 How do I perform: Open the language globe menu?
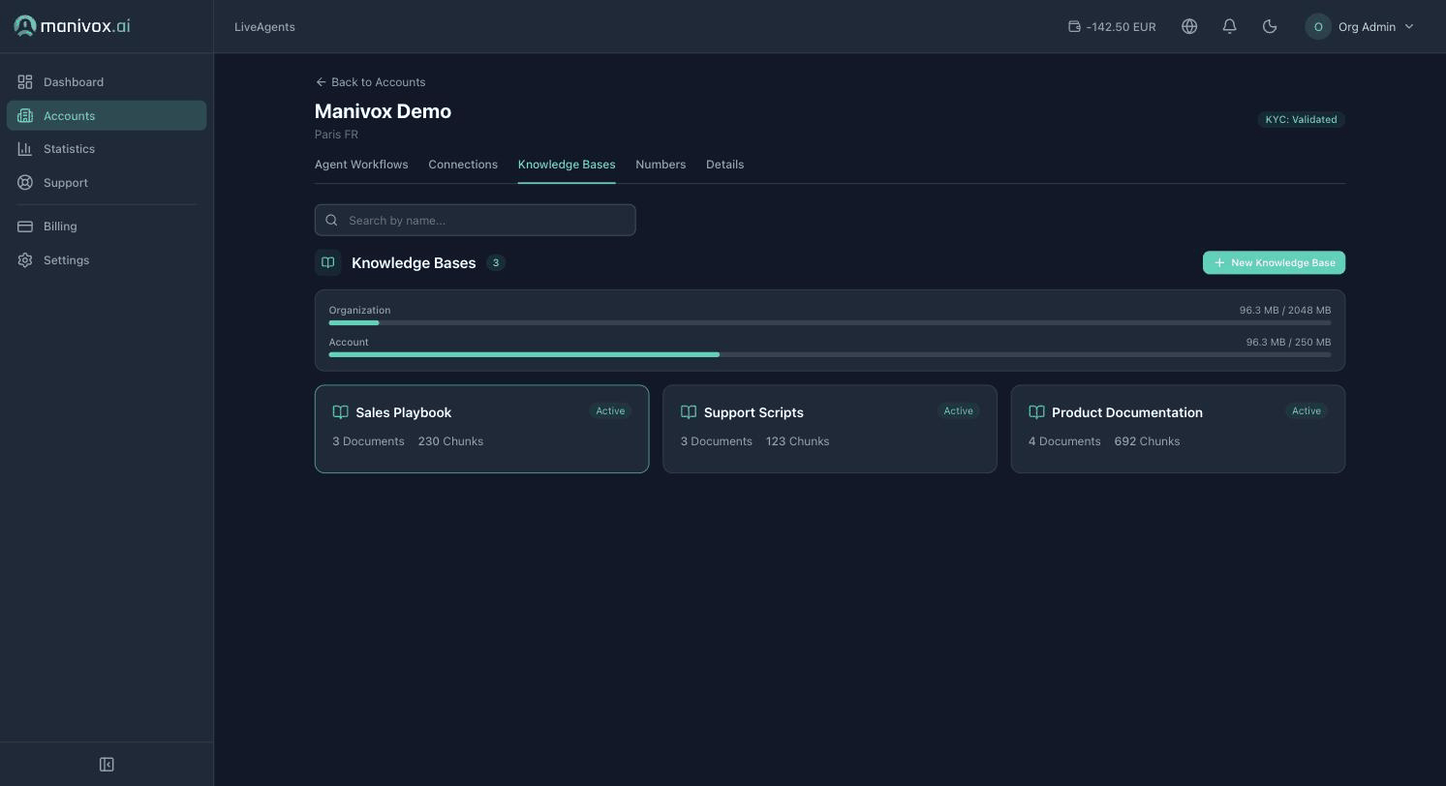click(x=1189, y=27)
